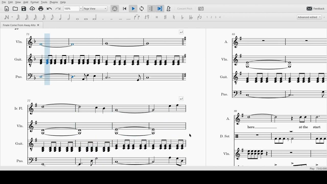
Task: Redo the last undone action
Action: point(58,9)
